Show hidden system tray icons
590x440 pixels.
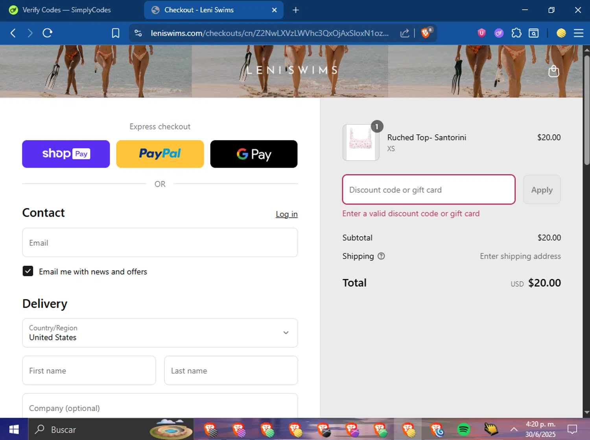click(514, 429)
